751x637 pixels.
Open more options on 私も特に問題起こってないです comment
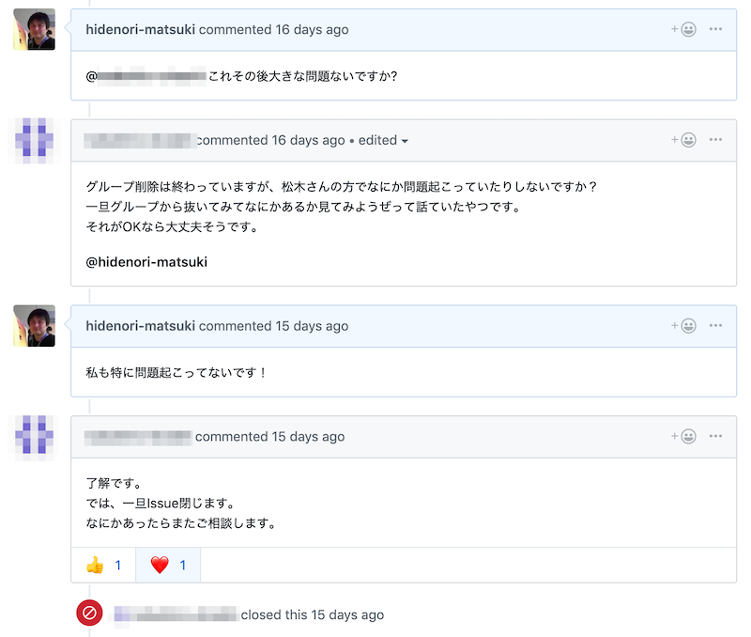coord(715,325)
